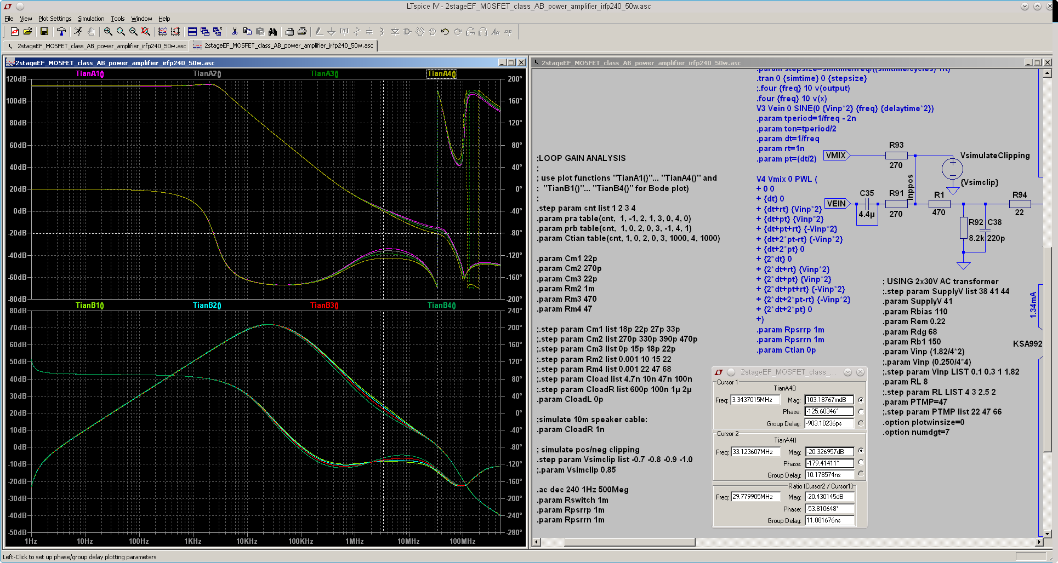Select Cursor 1 Mag radio button

point(861,400)
